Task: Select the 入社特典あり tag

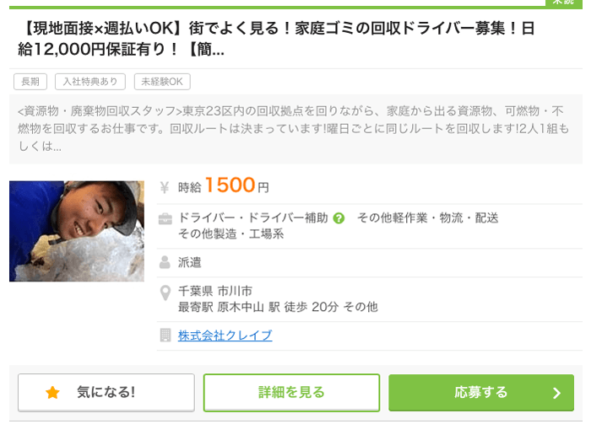Action: click(x=90, y=82)
